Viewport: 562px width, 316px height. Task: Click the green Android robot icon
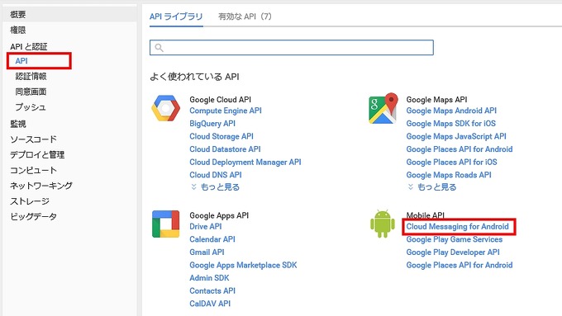(383, 224)
